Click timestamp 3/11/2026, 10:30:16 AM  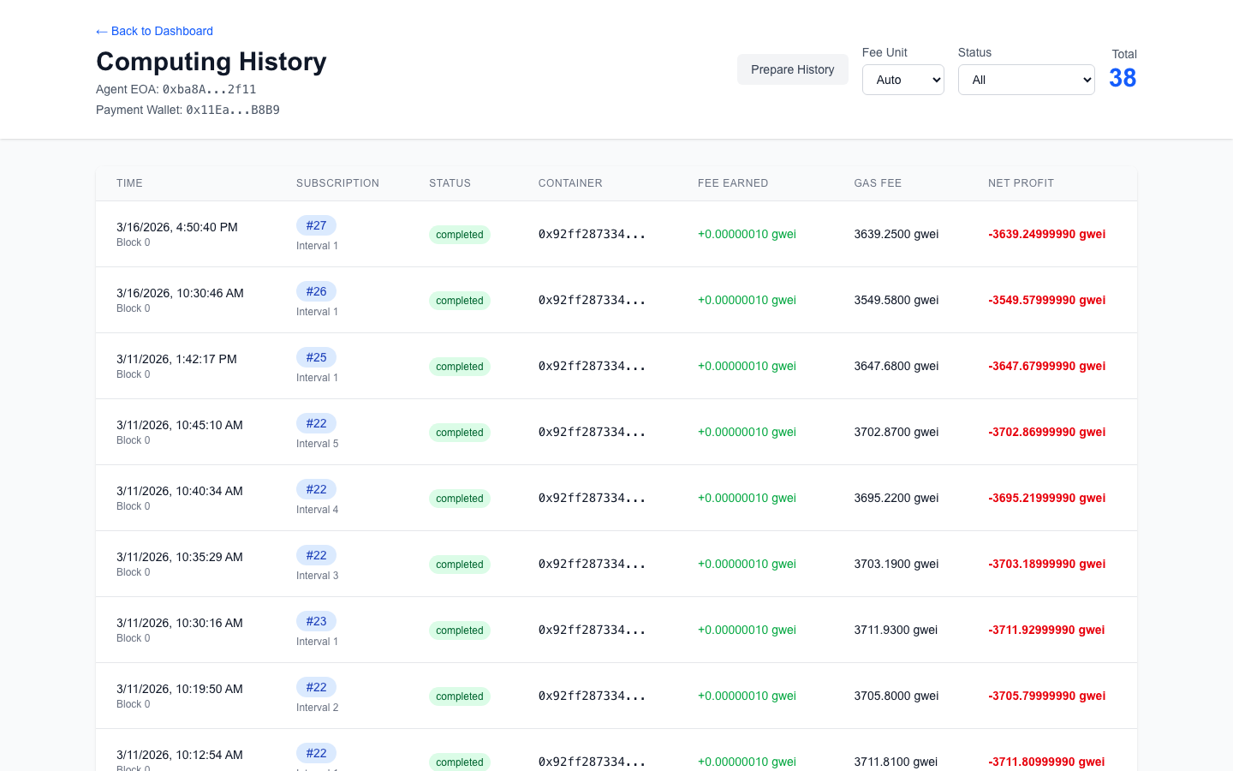(x=180, y=623)
